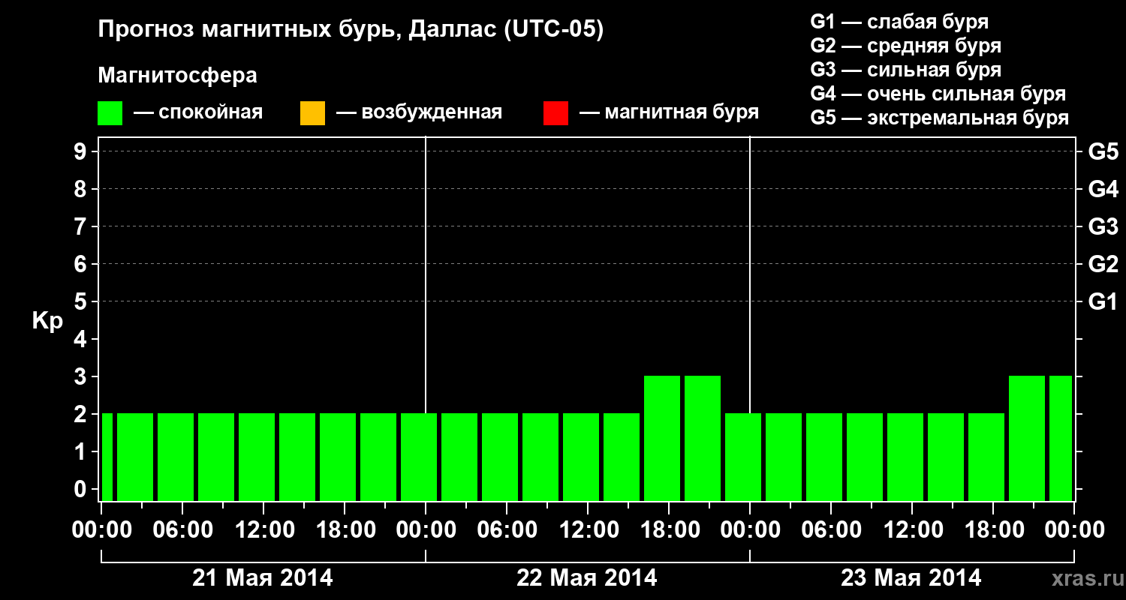The height and width of the screenshot is (600, 1126).
Task: Click the 12:00 time label of 22 May
Action: (588, 529)
